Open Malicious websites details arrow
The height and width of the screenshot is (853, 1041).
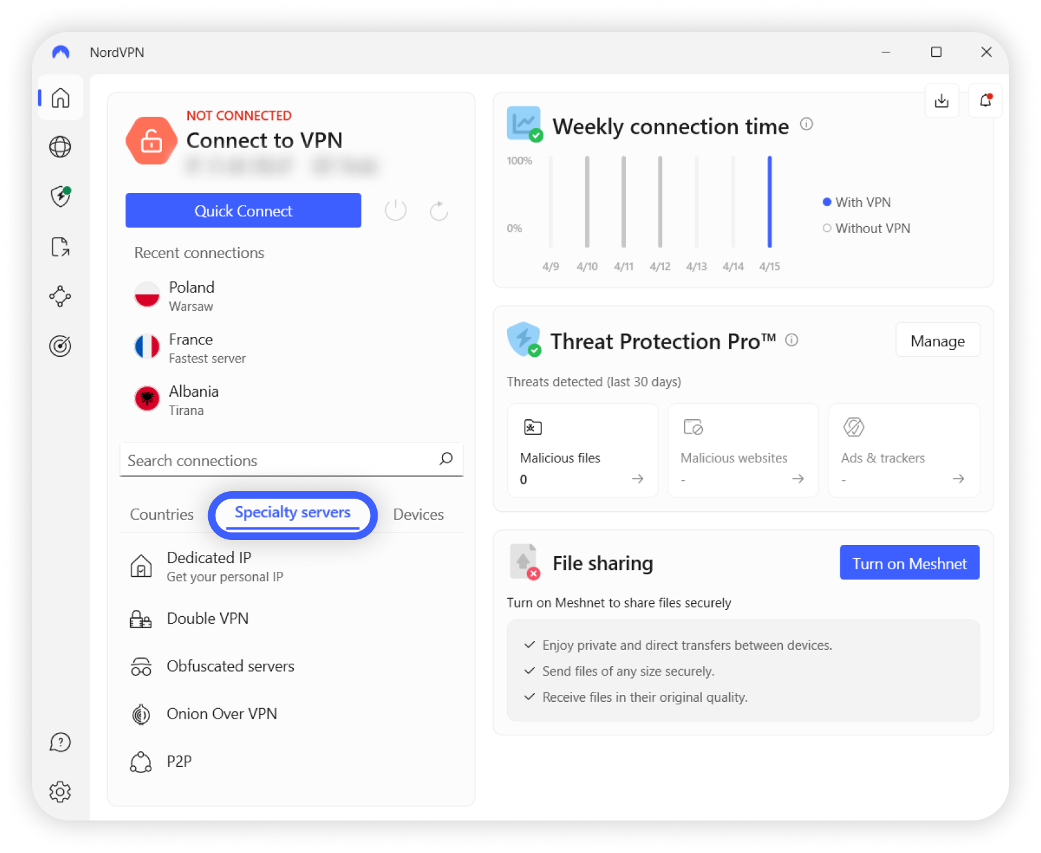(798, 479)
